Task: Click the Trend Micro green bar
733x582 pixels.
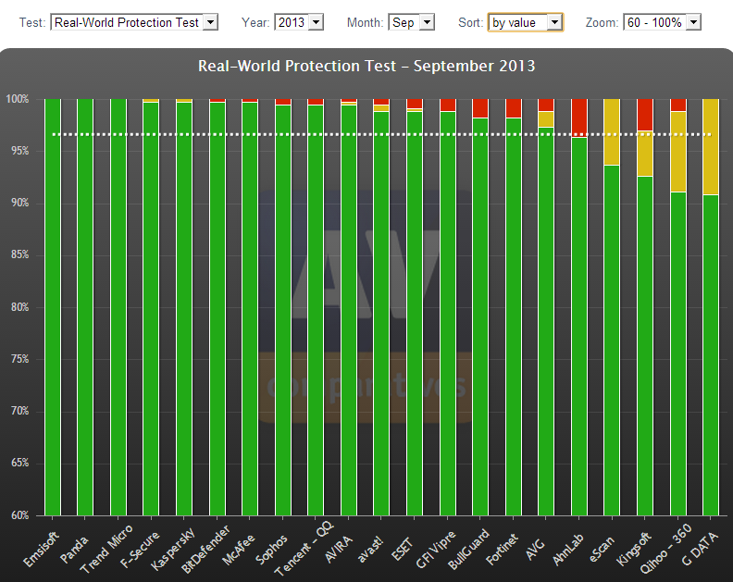Action: click(x=118, y=307)
